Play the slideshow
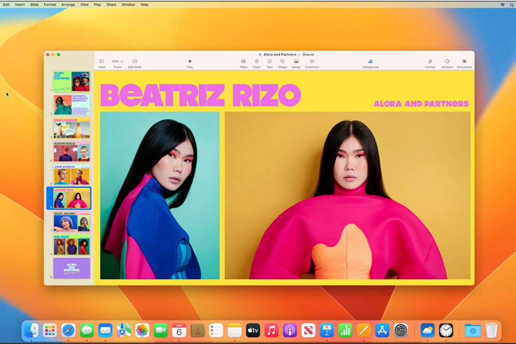516x344 pixels. point(190,62)
